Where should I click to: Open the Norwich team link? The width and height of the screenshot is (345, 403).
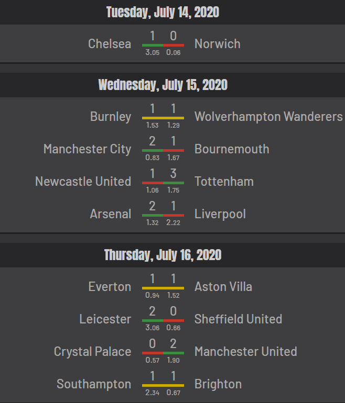tap(217, 43)
